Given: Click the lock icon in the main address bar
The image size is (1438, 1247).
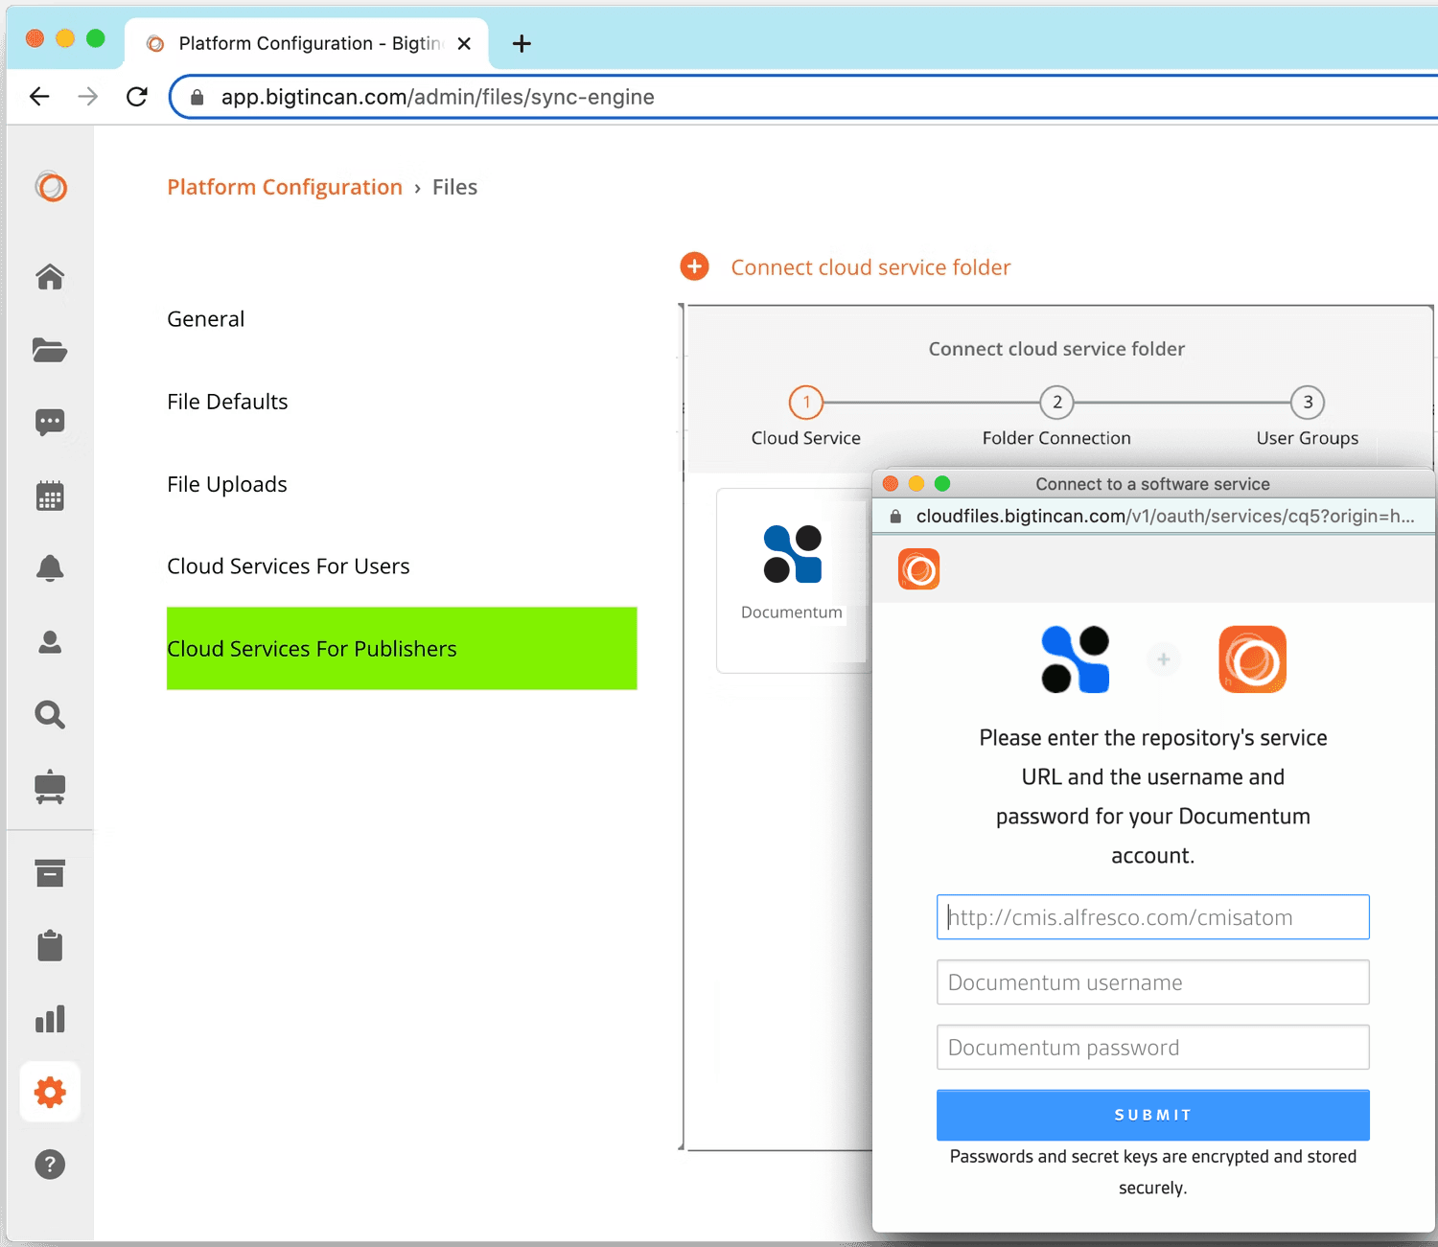Looking at the screenshot, I should [197, 97].
